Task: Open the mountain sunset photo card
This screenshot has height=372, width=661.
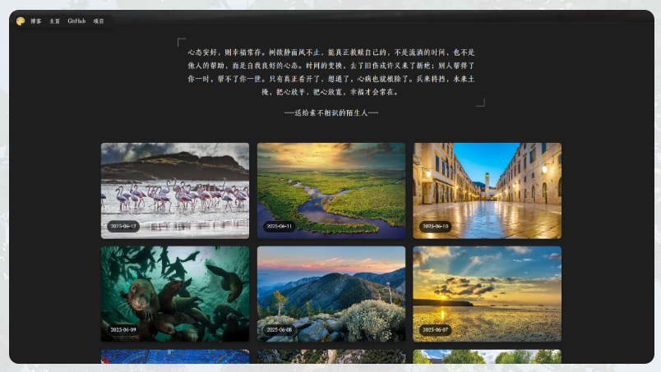Action: click(331, 294)
